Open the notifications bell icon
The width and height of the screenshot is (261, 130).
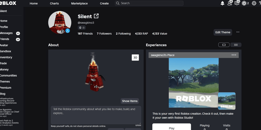(x=222, y=3)
